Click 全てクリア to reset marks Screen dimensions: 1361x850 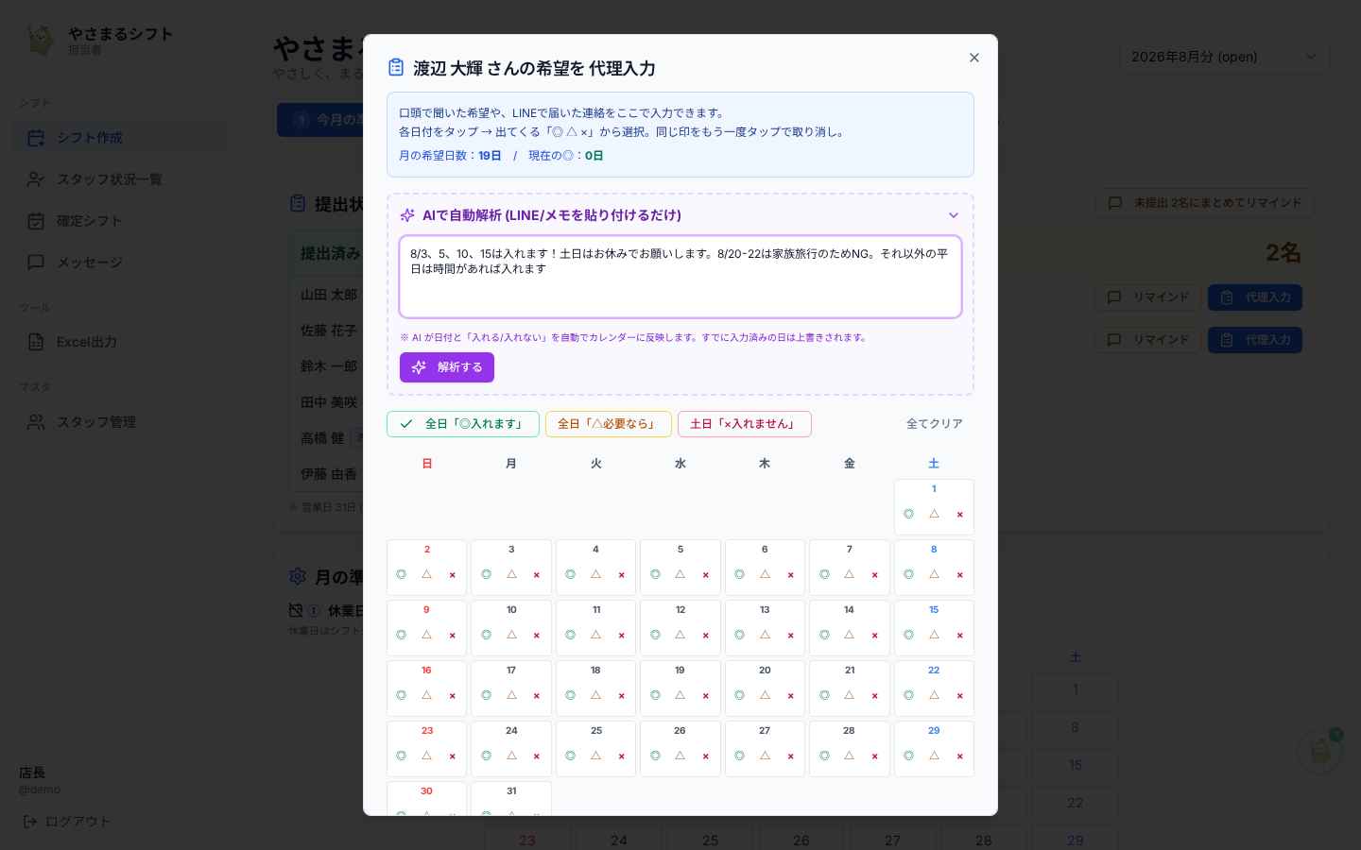(x=935, y=424)
